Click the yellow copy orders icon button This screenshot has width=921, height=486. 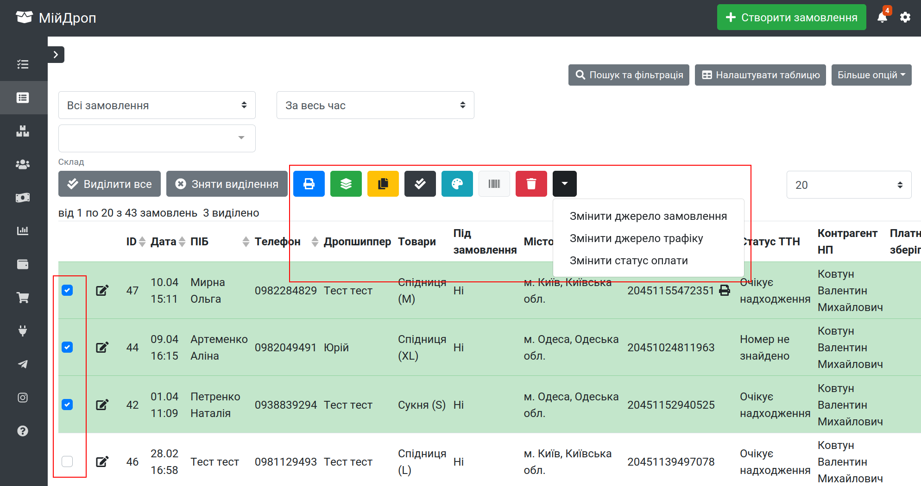click(x=383, y=184)
